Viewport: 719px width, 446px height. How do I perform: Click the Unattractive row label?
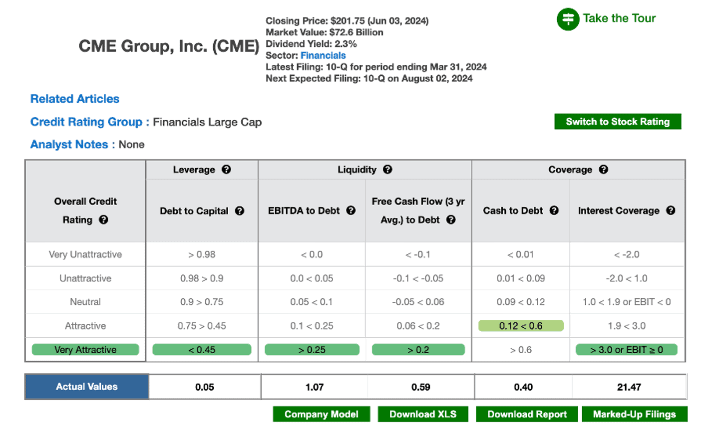(x=85, y=278)
